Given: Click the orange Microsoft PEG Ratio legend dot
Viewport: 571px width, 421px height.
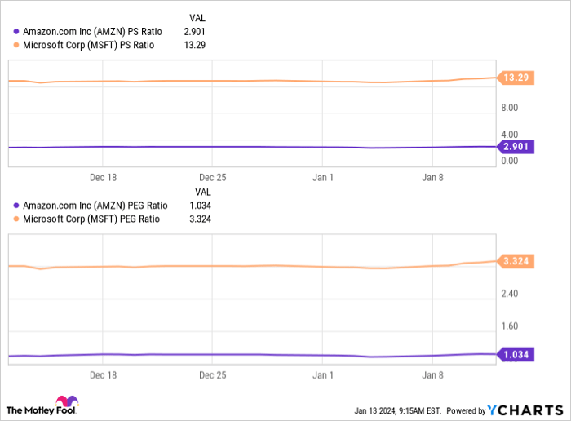Looking at the screenshot, I should 16,219.
